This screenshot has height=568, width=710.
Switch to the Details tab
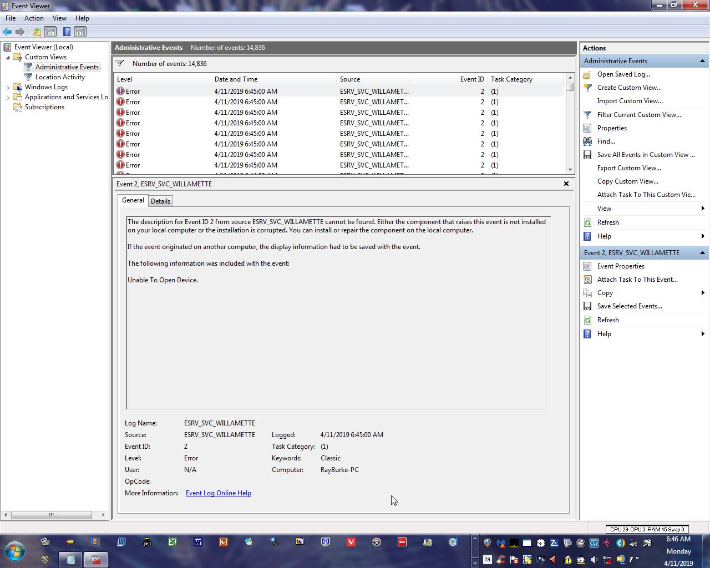pyautogui.click(x=160, y=201)
